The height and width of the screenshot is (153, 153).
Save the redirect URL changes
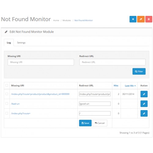click(85, 123)
